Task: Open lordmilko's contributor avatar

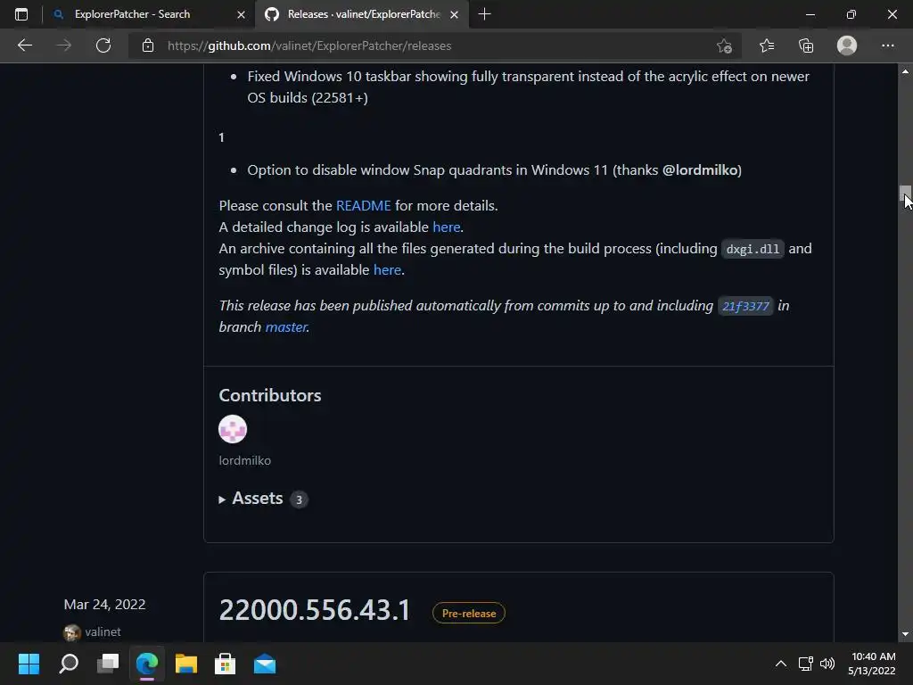Action: (x=233, y=429)
